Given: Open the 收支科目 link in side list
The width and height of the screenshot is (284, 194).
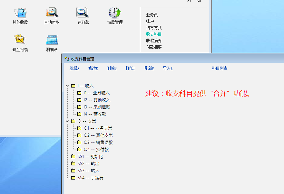Looking at the screenshot, I should point(154,34).
